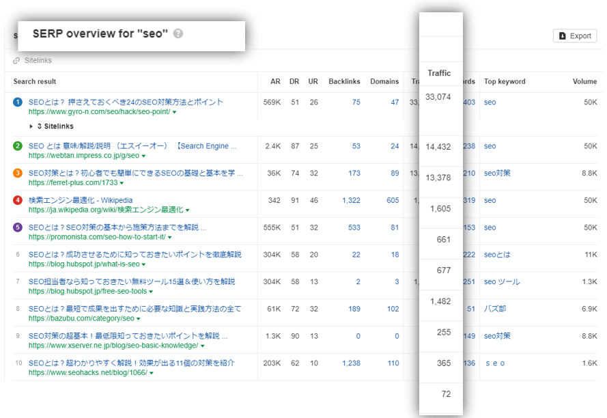Open the seo対策 top keyword link for ferret-plus
This screenshot has width=607, height=418.
point(496,173)
